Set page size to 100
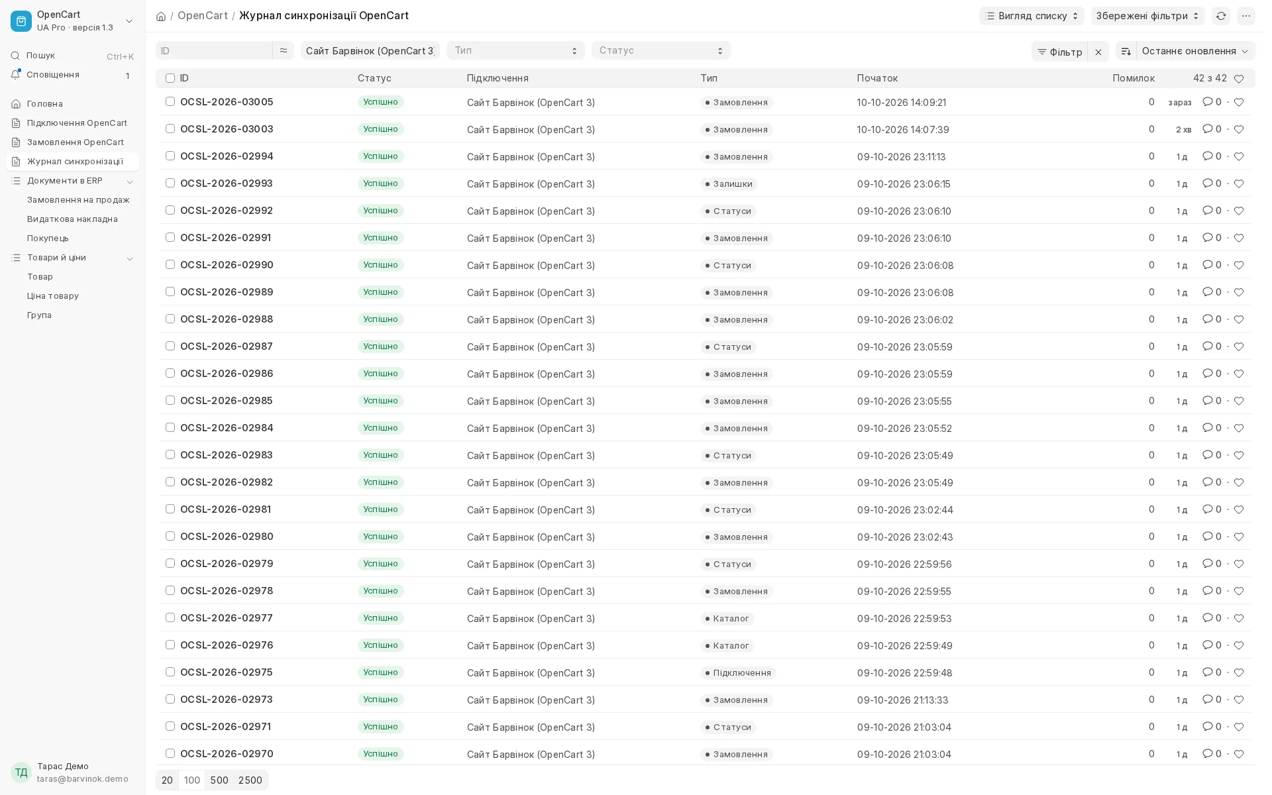This screenshot has height=795, width=1272. tap(192, 780)
